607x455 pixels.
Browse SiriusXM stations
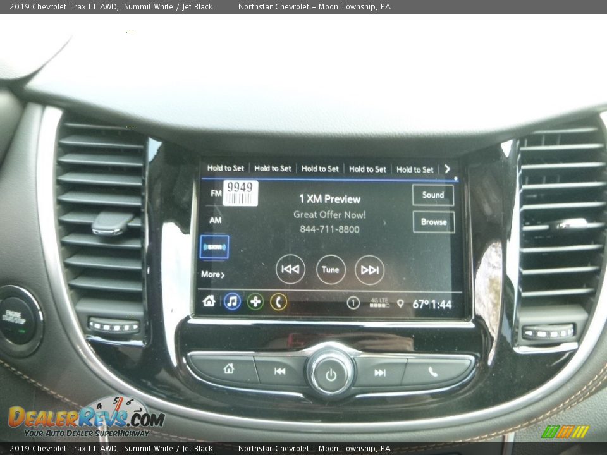434,222
